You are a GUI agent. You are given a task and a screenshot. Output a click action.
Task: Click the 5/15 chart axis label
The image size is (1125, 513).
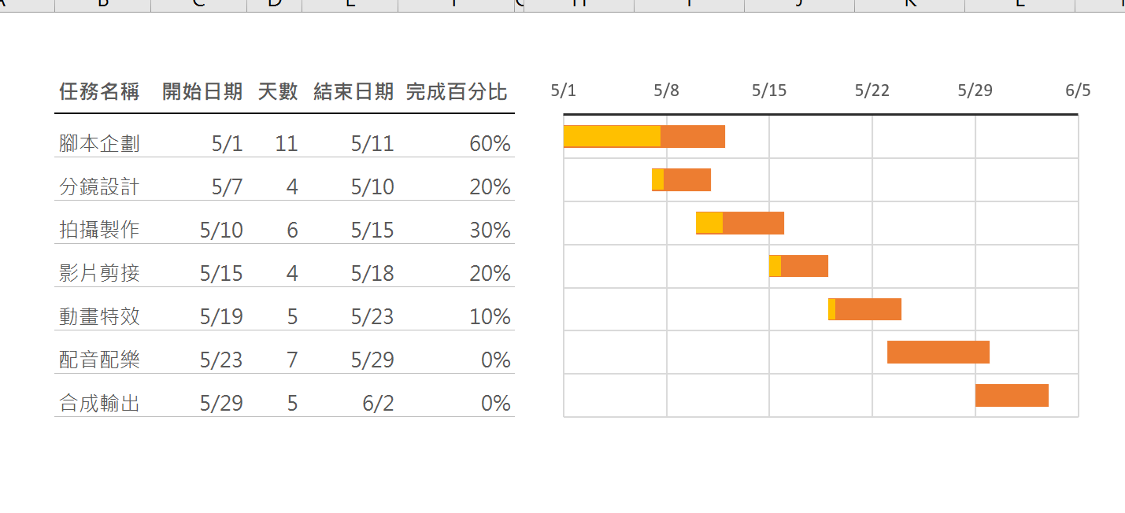769,90
